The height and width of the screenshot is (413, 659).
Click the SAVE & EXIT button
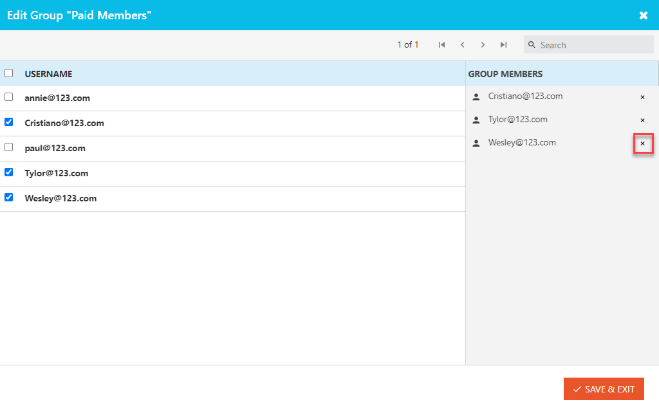tap(604, 389)
